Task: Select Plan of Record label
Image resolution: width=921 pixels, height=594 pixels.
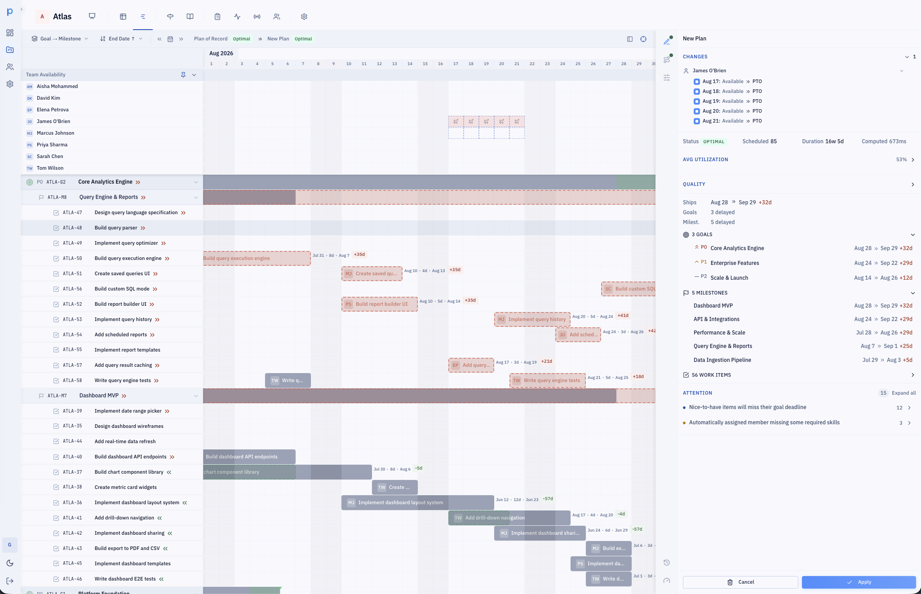Action: pos(211,39)
